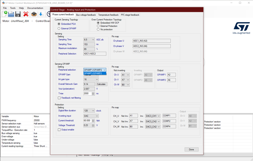
Task: Click the UnoWheel_30A motor name
Action: coord(20,21)
